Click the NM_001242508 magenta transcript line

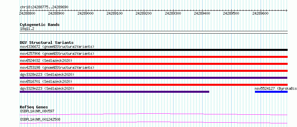[154, 122]
